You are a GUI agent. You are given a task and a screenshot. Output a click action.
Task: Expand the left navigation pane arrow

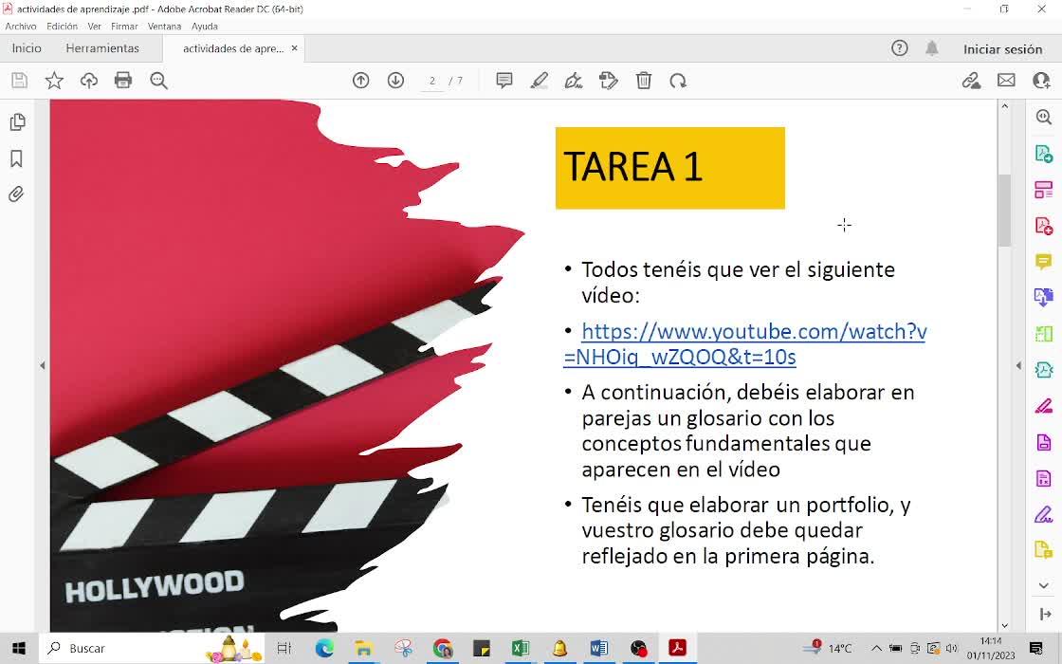[x=42, y=365]
